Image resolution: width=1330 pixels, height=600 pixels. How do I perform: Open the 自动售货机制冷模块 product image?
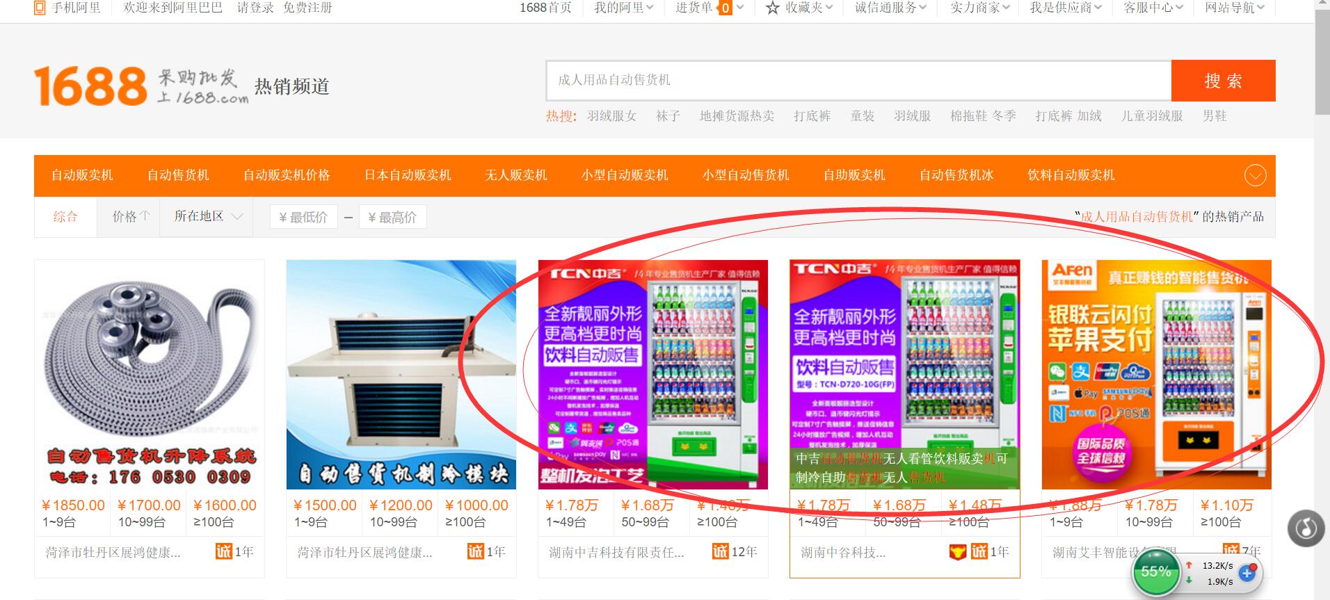(401, 375)
